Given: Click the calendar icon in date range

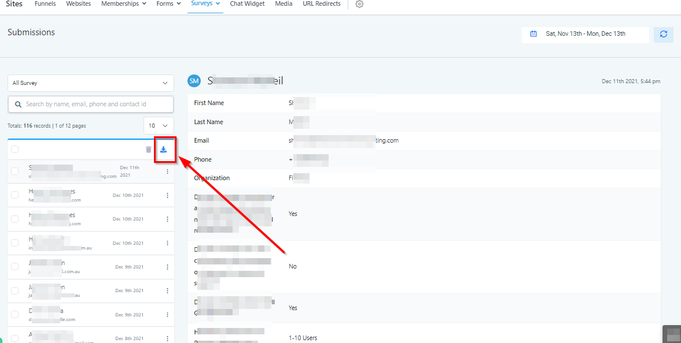Looking at the screenshot, I should pos(533,34).
